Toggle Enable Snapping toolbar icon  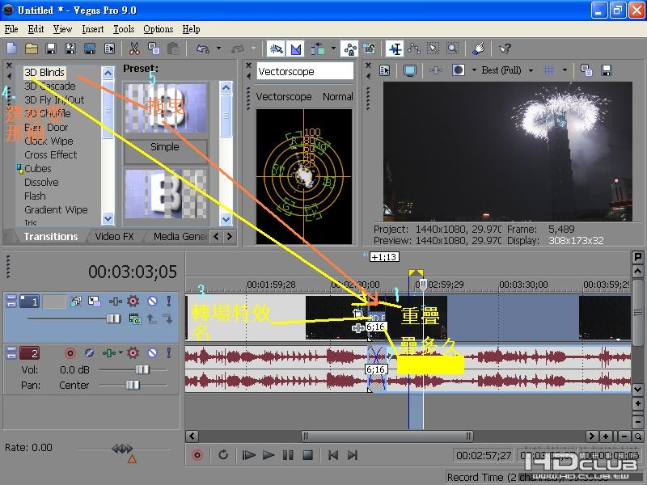[276, 48]
